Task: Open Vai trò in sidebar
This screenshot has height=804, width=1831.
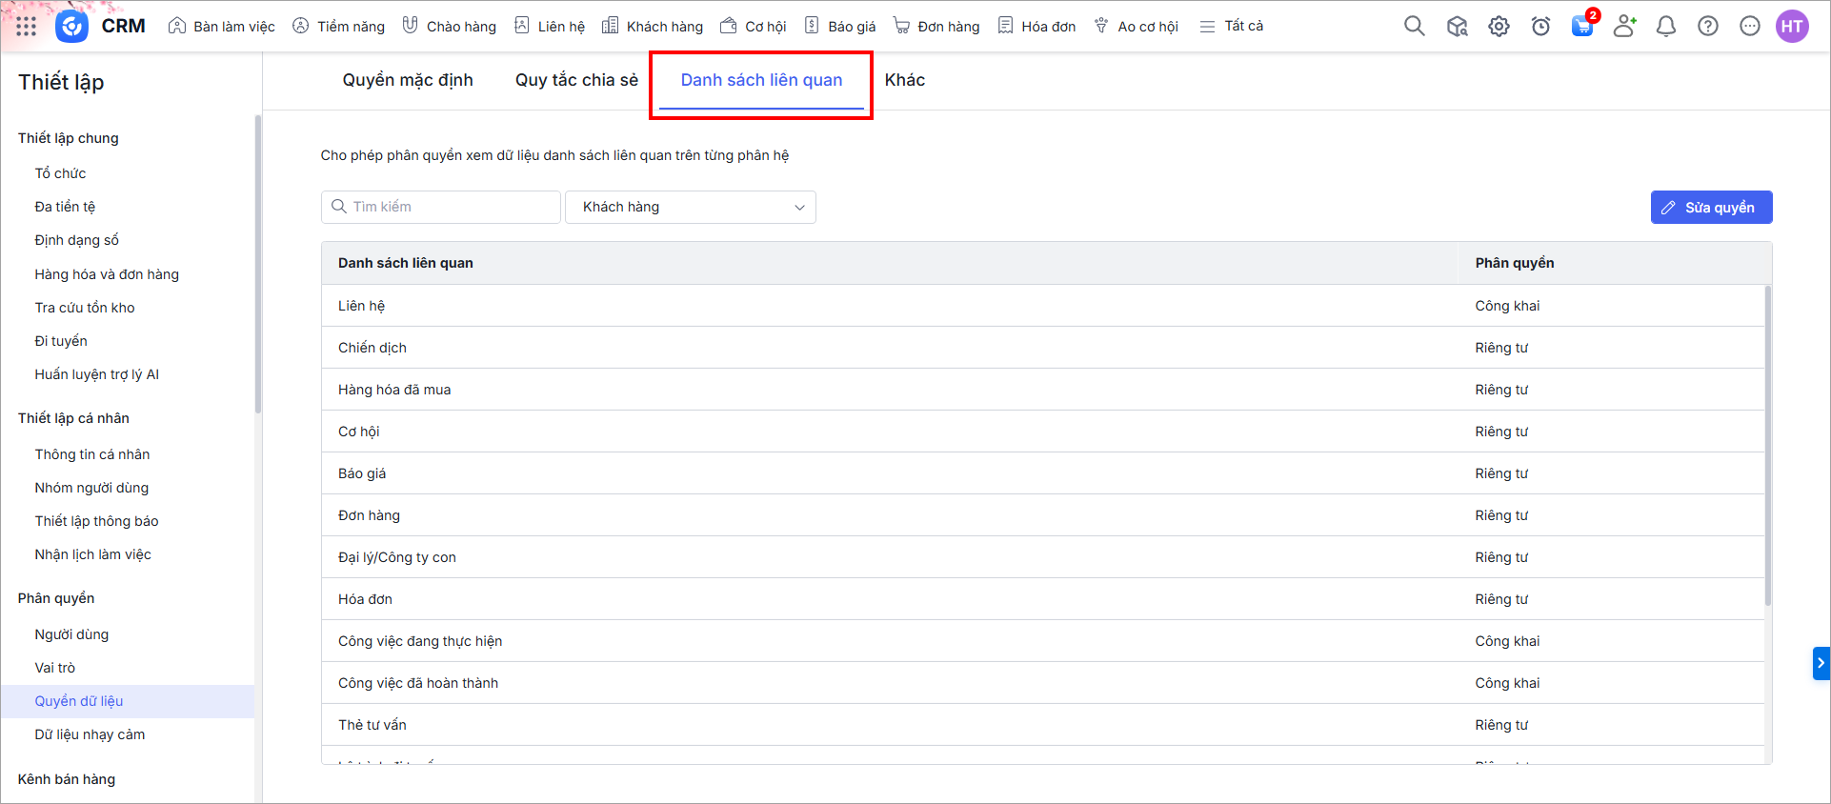Action: pyautogui.click(x=55, y=668)
